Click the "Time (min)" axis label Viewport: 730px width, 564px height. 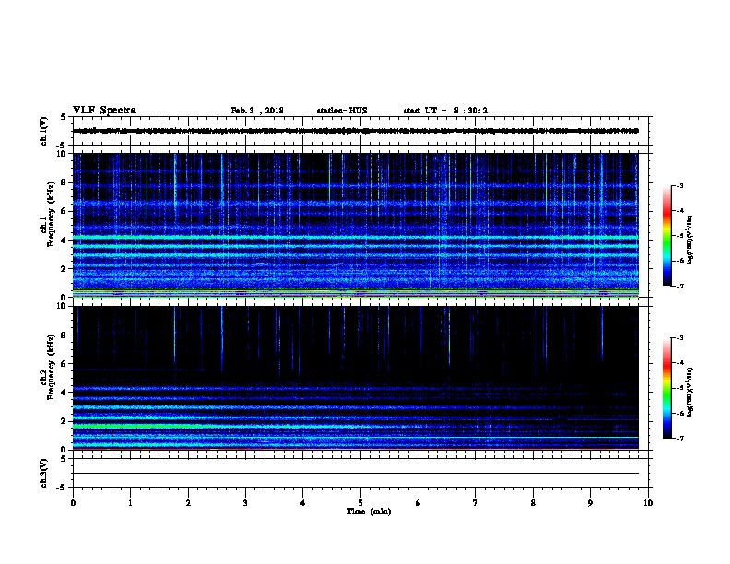(369, 511)
